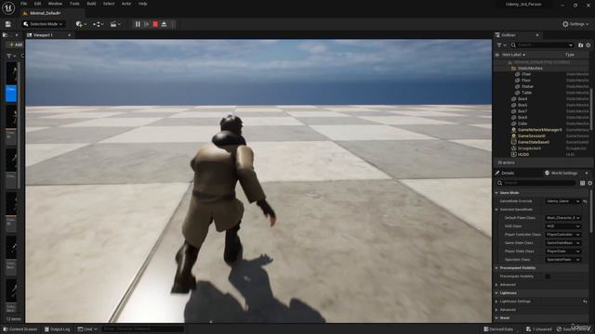Open the Game State Class dropdown
595x334 pixels.
pyautogui.click(x=562, y=243)
